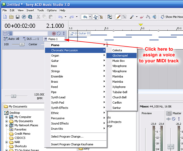Adjust the track volume slider at 100

pyautogui.click(x=22, y=44)
